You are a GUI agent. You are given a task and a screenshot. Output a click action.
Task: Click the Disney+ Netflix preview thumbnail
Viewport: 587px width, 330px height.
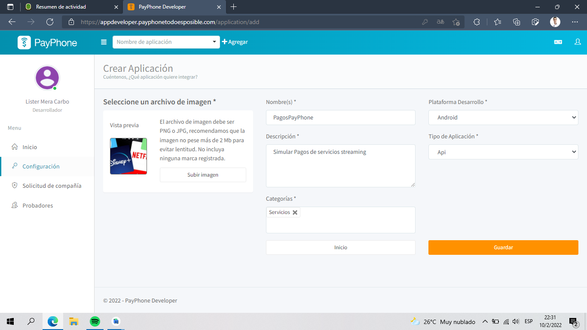128,156
